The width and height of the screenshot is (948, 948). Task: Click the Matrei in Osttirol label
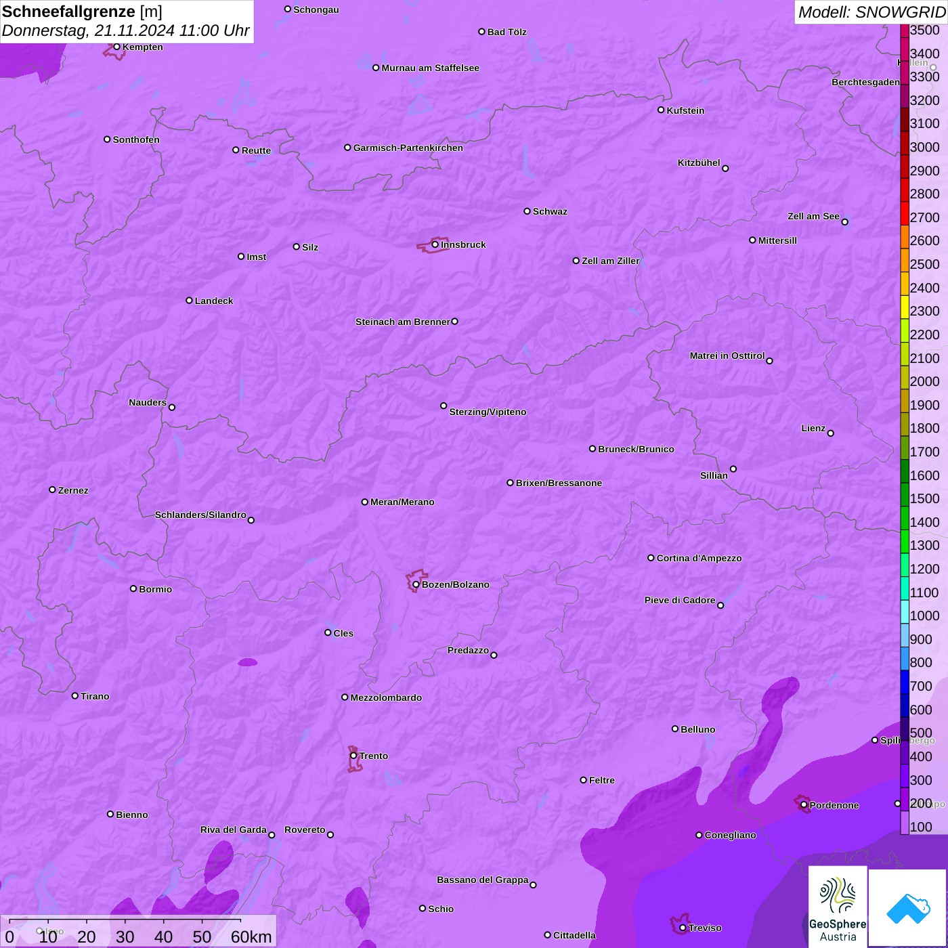[727, 355]
